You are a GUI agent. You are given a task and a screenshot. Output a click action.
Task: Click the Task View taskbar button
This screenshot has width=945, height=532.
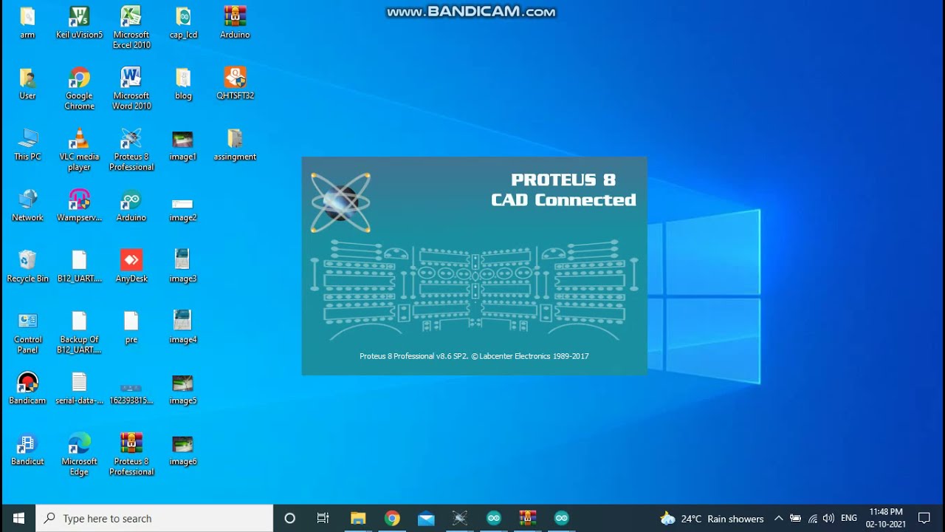pos(323,518)
